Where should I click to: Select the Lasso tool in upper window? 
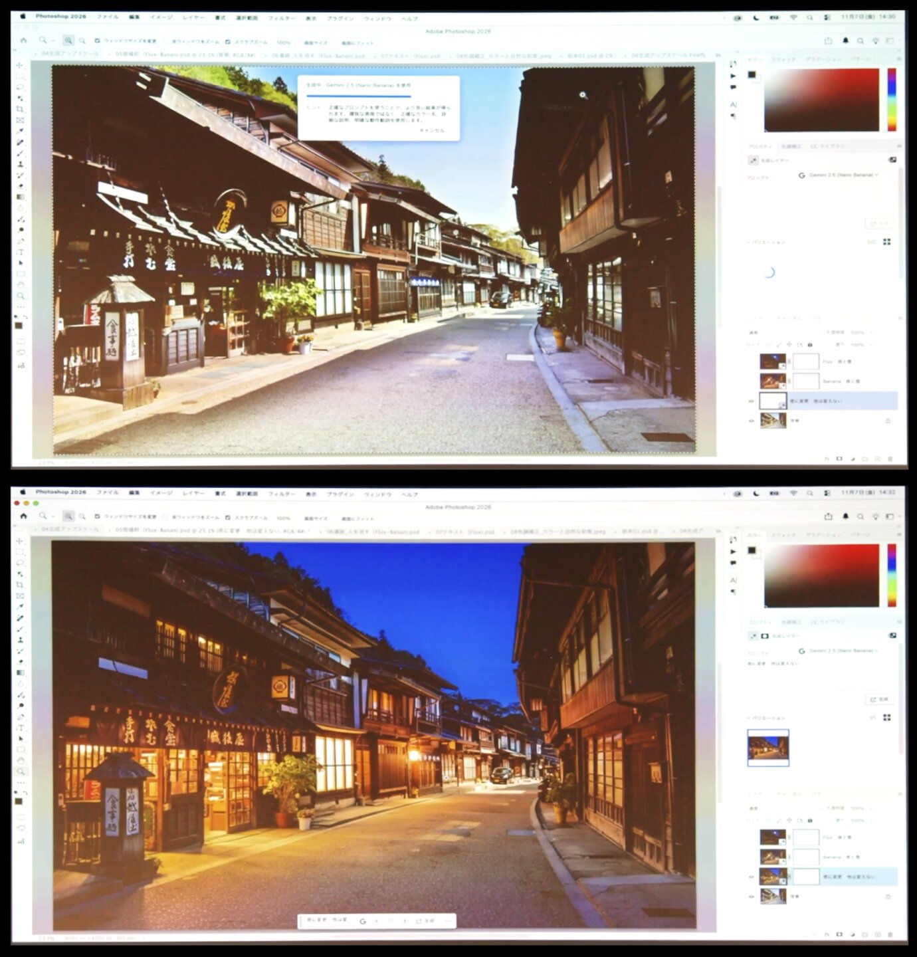pos(20,87)
